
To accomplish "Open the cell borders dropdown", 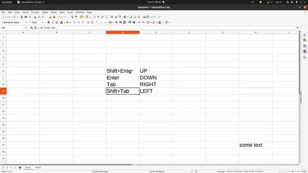I will (x=151, y=23).
